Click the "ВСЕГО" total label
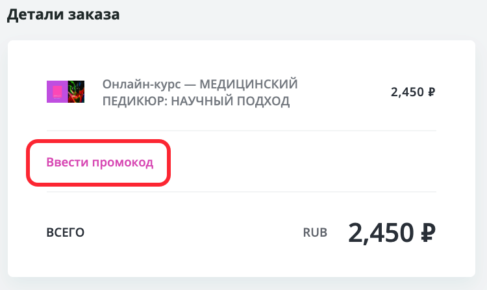The image size is (487, 290). pyautogui.click(x=65, y=232)
